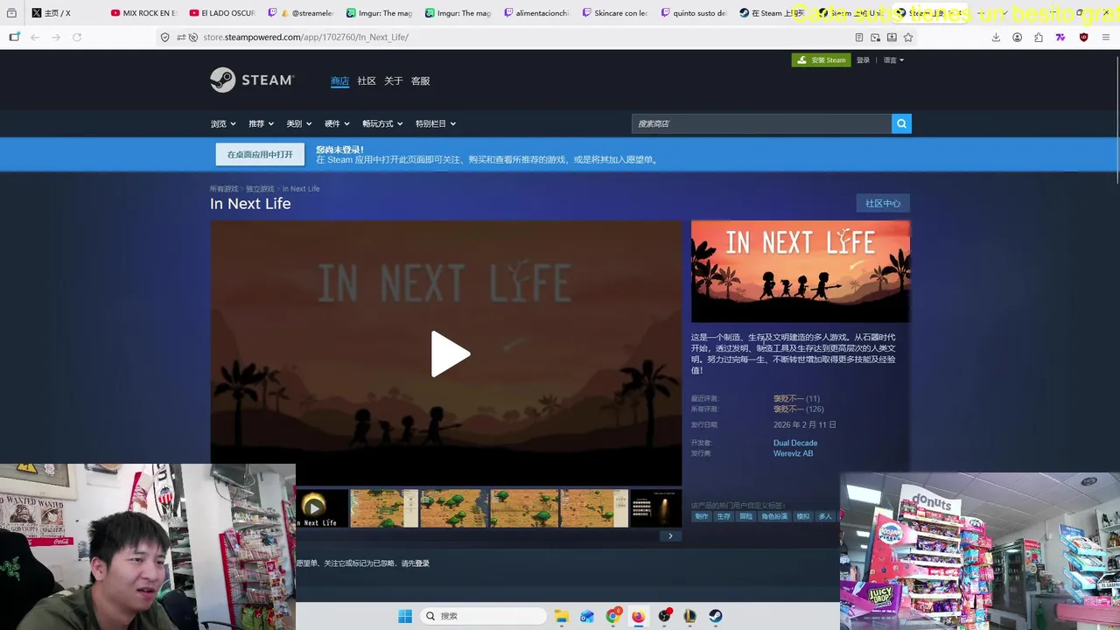Open the 社区中心 community hub button
Image resolution: width=1120 pixels, height=630 pixels.
(x=883, y=203)
